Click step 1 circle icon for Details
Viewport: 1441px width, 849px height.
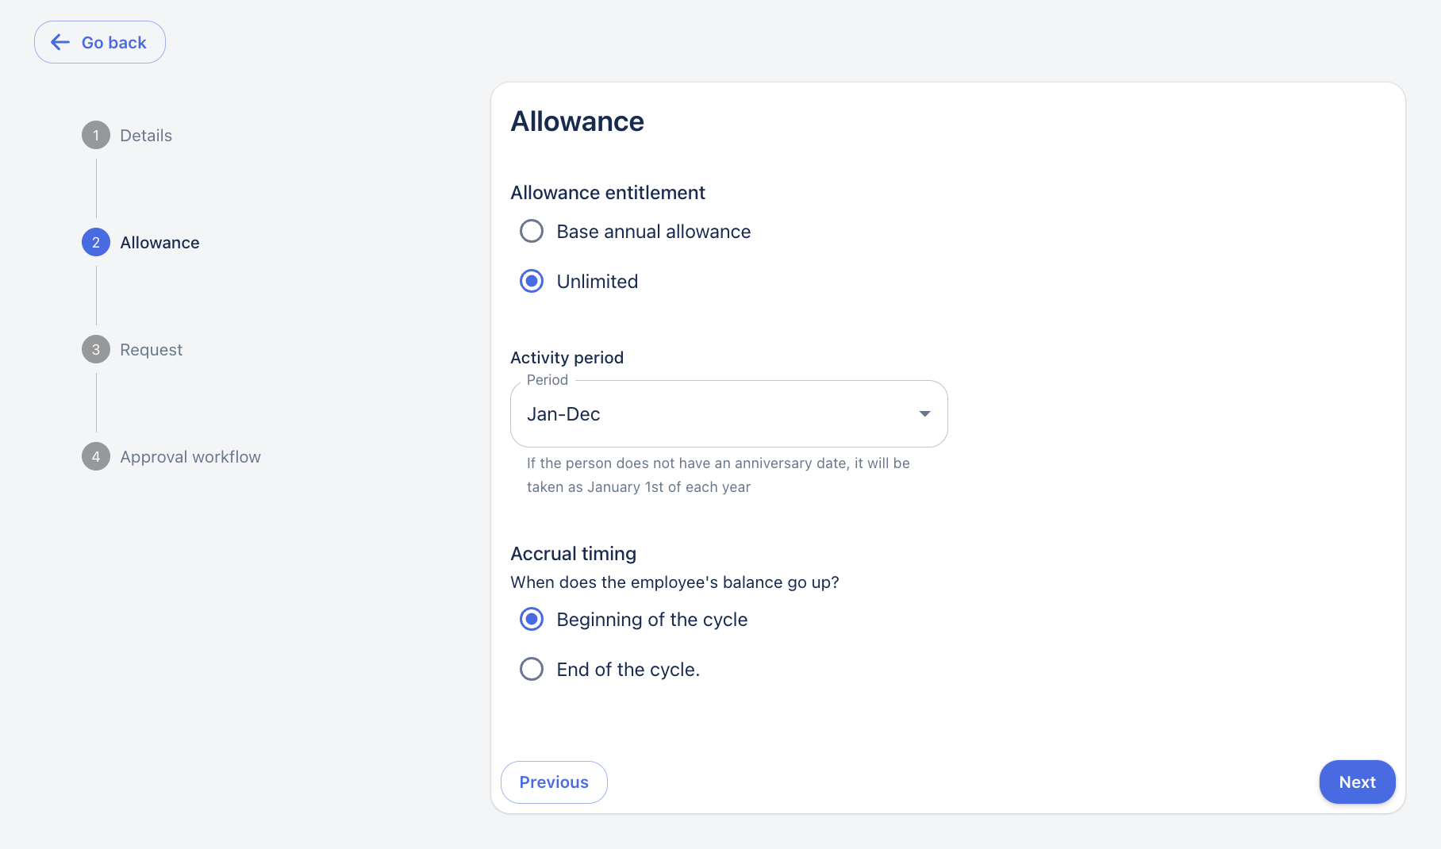(x=96, y=136)
